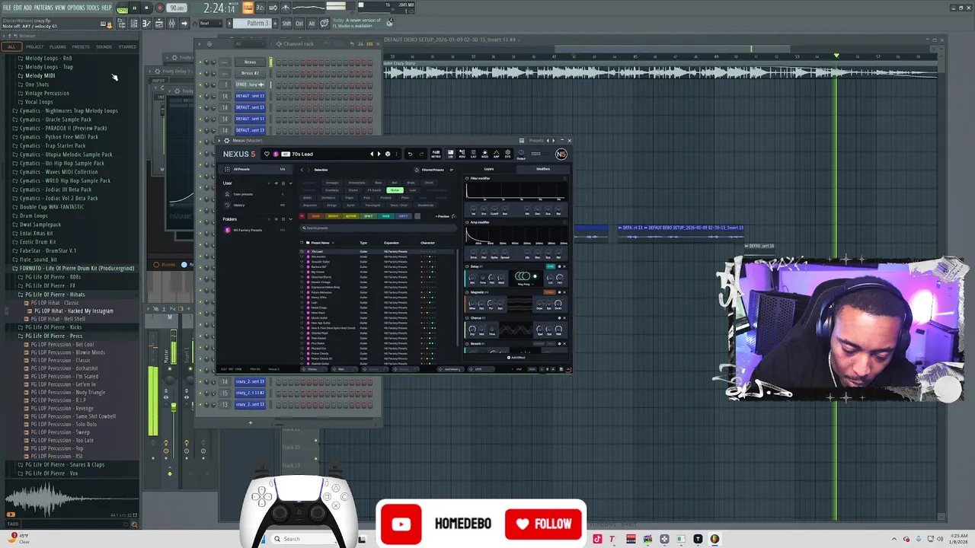Click the Delay Mix knob
This screenshot has height=548, width=975.
coord(472,278)
